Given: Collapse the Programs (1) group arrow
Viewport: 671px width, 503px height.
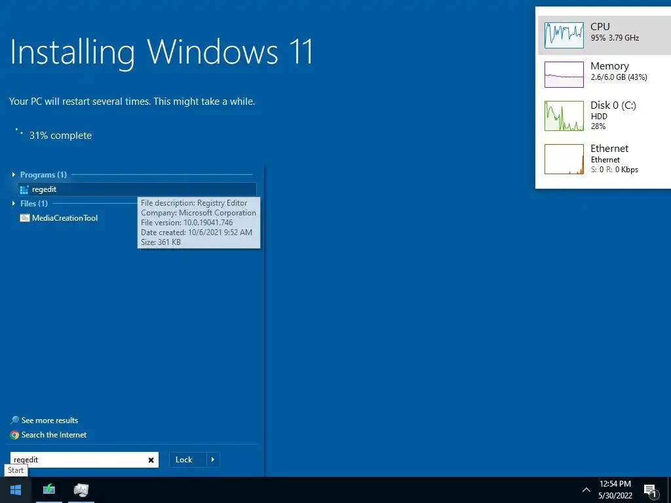Looking at the screenshot, I should (x=14, y=174).
